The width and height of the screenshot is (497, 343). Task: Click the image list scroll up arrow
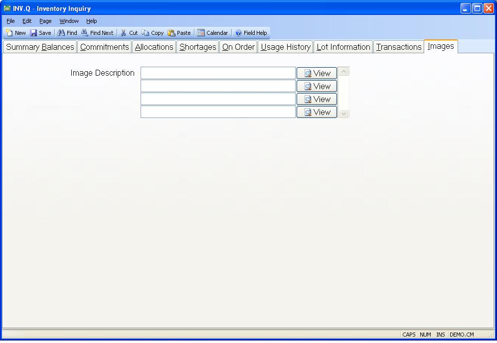(x=343, y=72)
